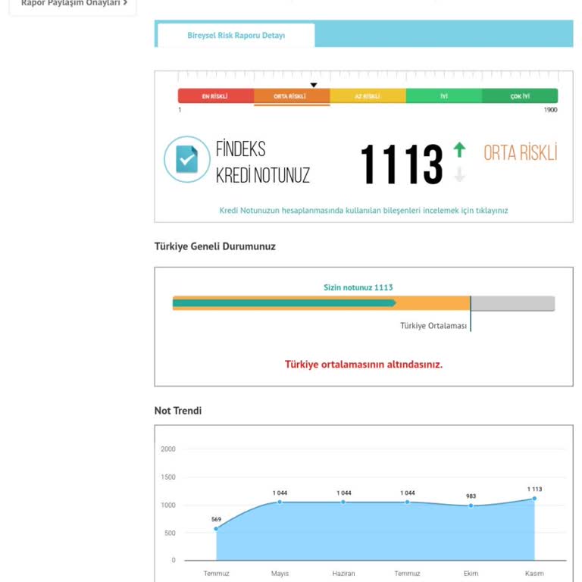Image resolution: width=582 pixels, height=582 pixels.
Task: Select the ÇOK İYİ dark green segment
Action: click(520, 96)
